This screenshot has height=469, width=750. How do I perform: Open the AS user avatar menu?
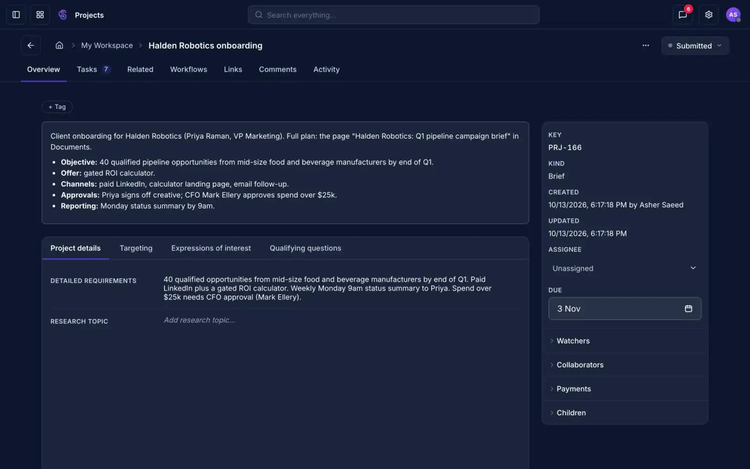(733, 15)
